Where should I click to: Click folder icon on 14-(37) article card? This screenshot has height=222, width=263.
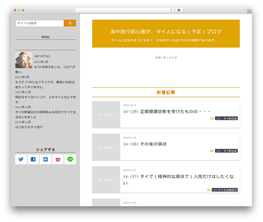coord(208,190)
